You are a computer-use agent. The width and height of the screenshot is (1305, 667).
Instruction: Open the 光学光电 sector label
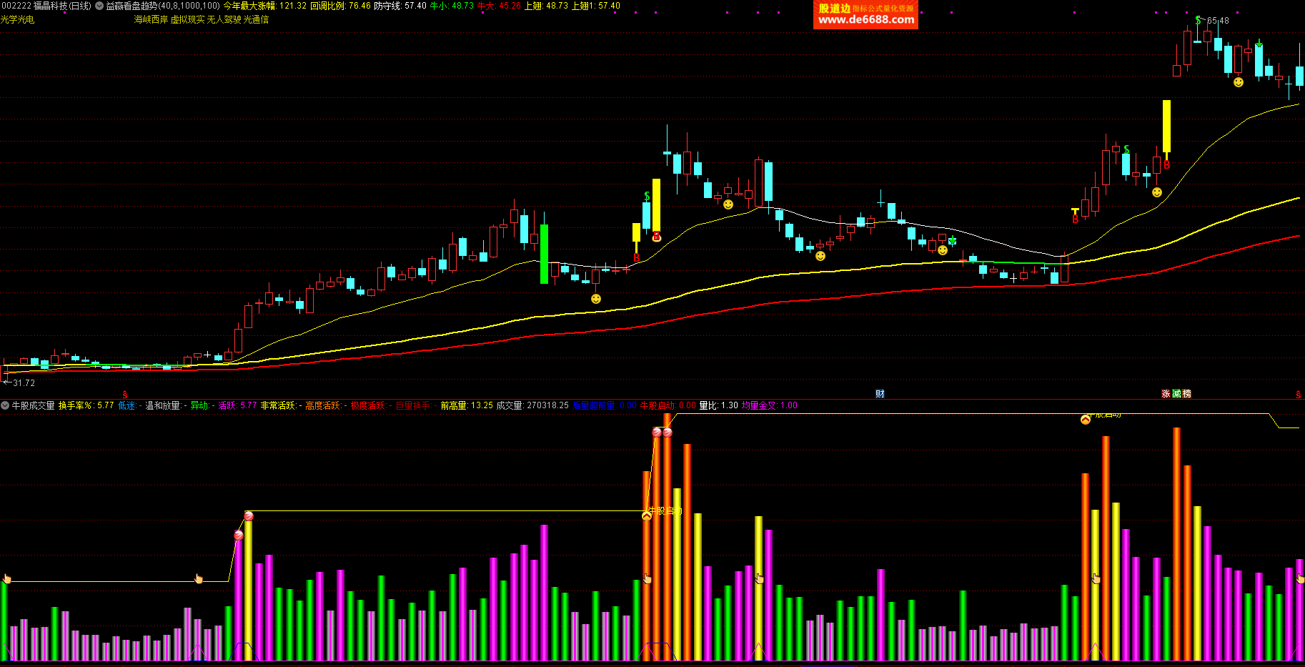17,19
